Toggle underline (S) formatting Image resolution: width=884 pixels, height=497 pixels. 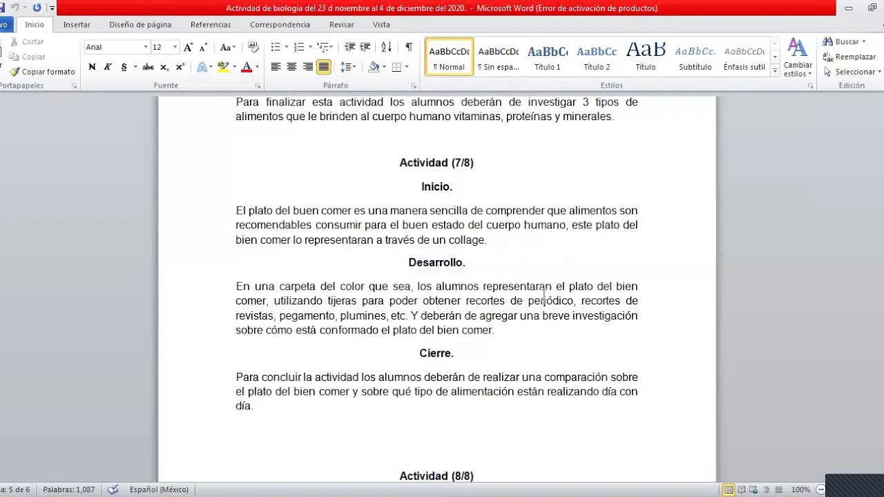(124, 67)
